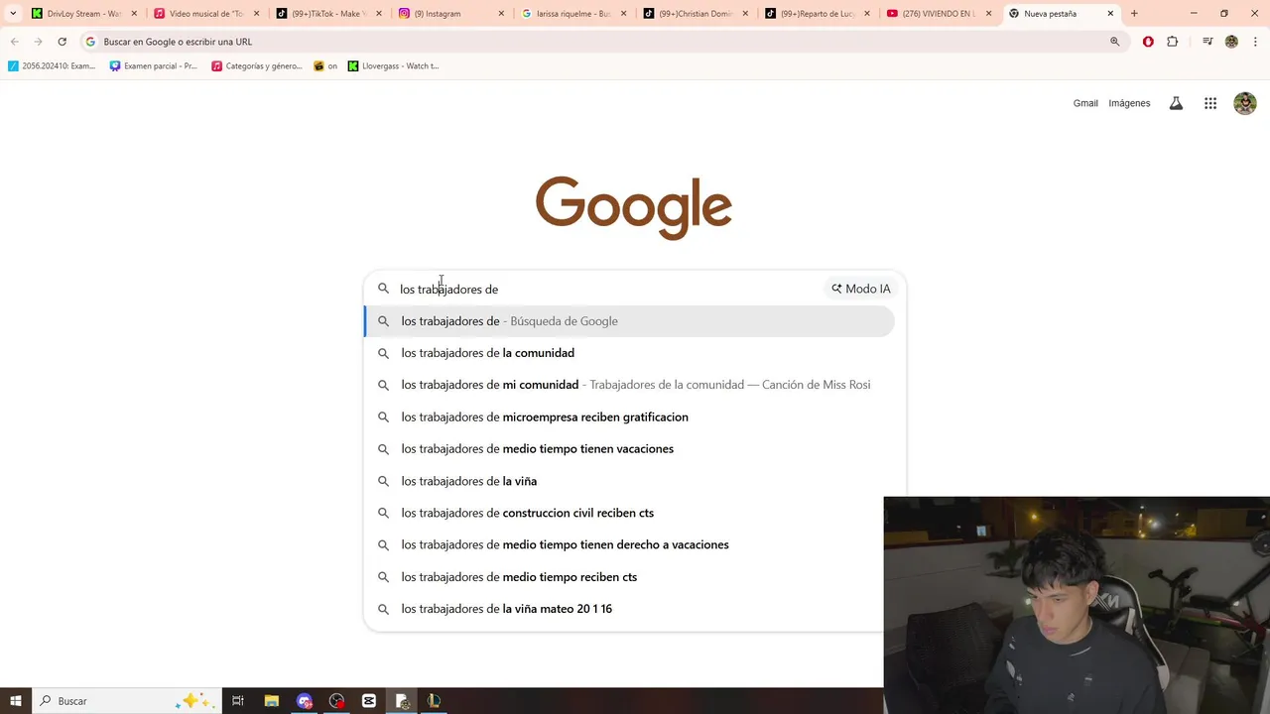Click the search magnifier icon inside Google search box

pos(383,289)
